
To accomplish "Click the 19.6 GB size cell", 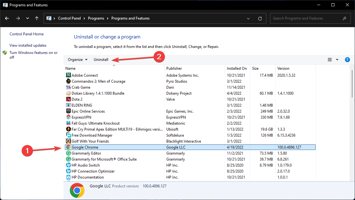I will (x=267, y=129).
